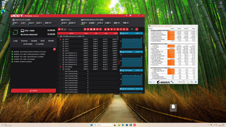Screen dimensions: 226x127
Task: Toggle the gauge sensor filter icon in OCCT
Action: click(x=121, y=29)
